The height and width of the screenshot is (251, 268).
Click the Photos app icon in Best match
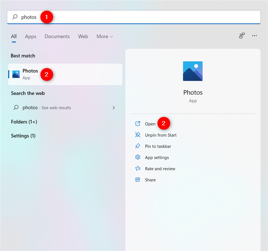pyautogui.click(x=16, y=74)
